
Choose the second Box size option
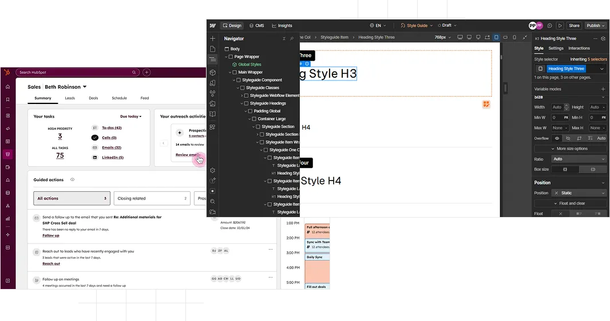click(593, 169)
